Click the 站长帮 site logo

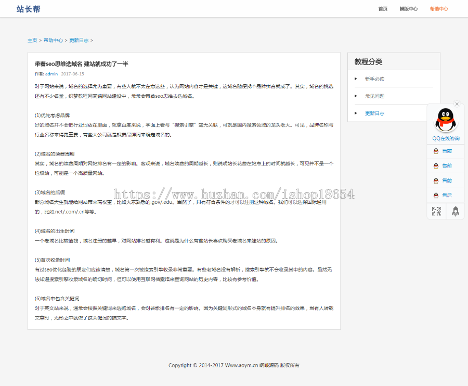click(29, 9)
